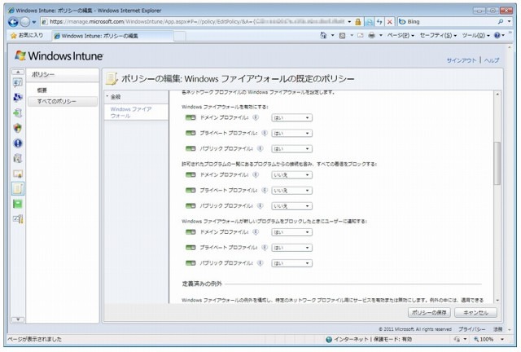Open the ページ(P) menu
521x352 pixels.
401,35
